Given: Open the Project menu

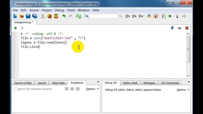Looking at the screenshot, I should tap(47, 10).
